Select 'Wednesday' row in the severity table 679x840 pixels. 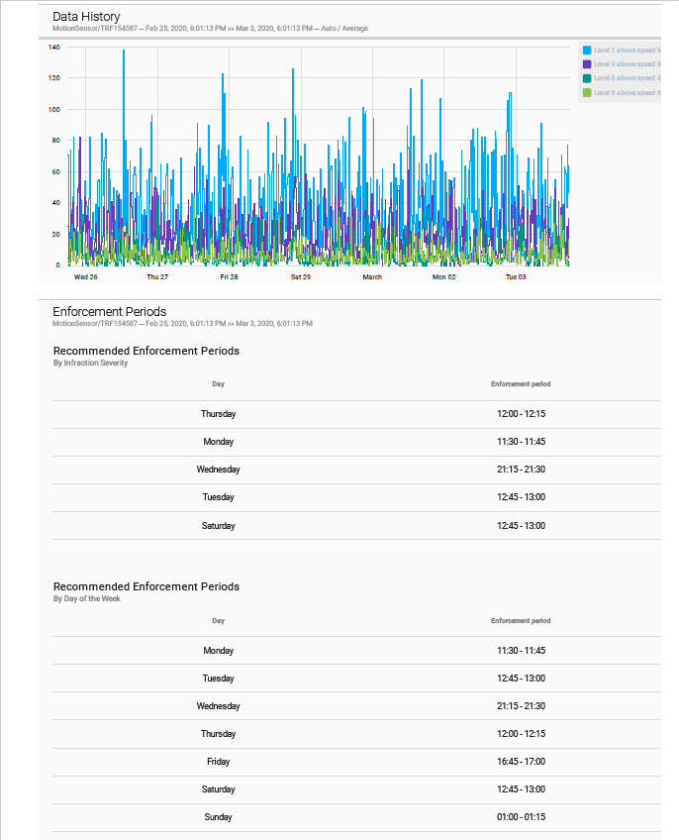356,470
